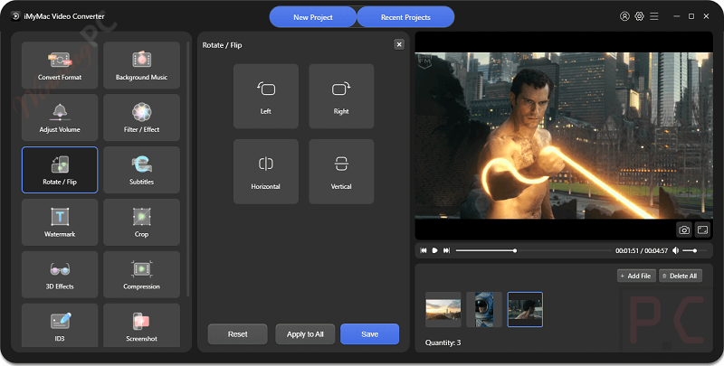
Task: Click the Quantity: 3 label
Action: click(x=443, y=343)
